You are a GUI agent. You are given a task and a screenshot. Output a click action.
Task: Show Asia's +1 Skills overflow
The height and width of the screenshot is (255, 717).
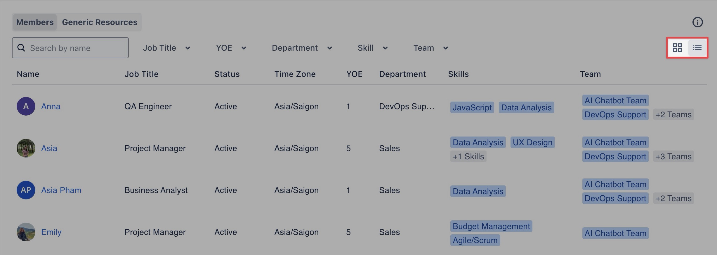tap(468, 157)
